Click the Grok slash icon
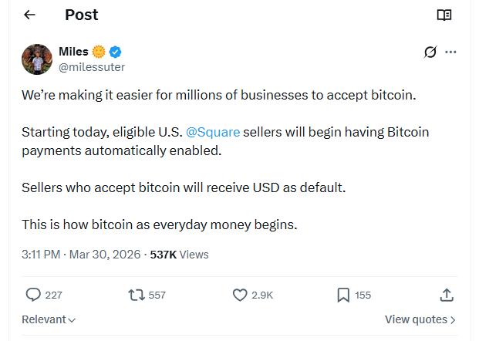The image size is (479, 341). 430,52
